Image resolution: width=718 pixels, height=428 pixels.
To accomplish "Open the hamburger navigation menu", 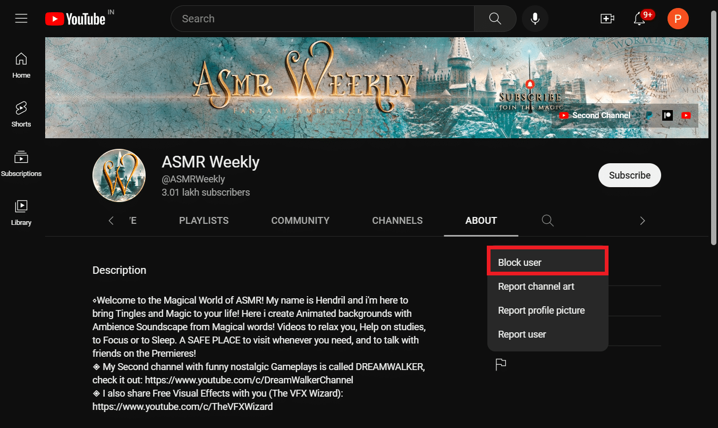I will point(21,18).
